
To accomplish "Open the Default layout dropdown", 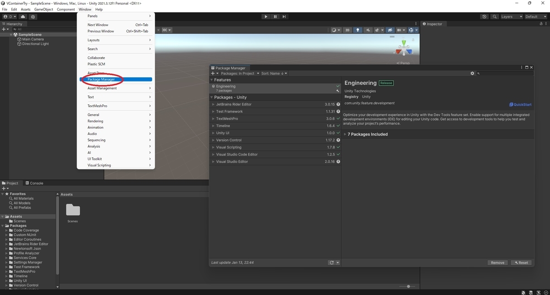I will click(535, 16).
